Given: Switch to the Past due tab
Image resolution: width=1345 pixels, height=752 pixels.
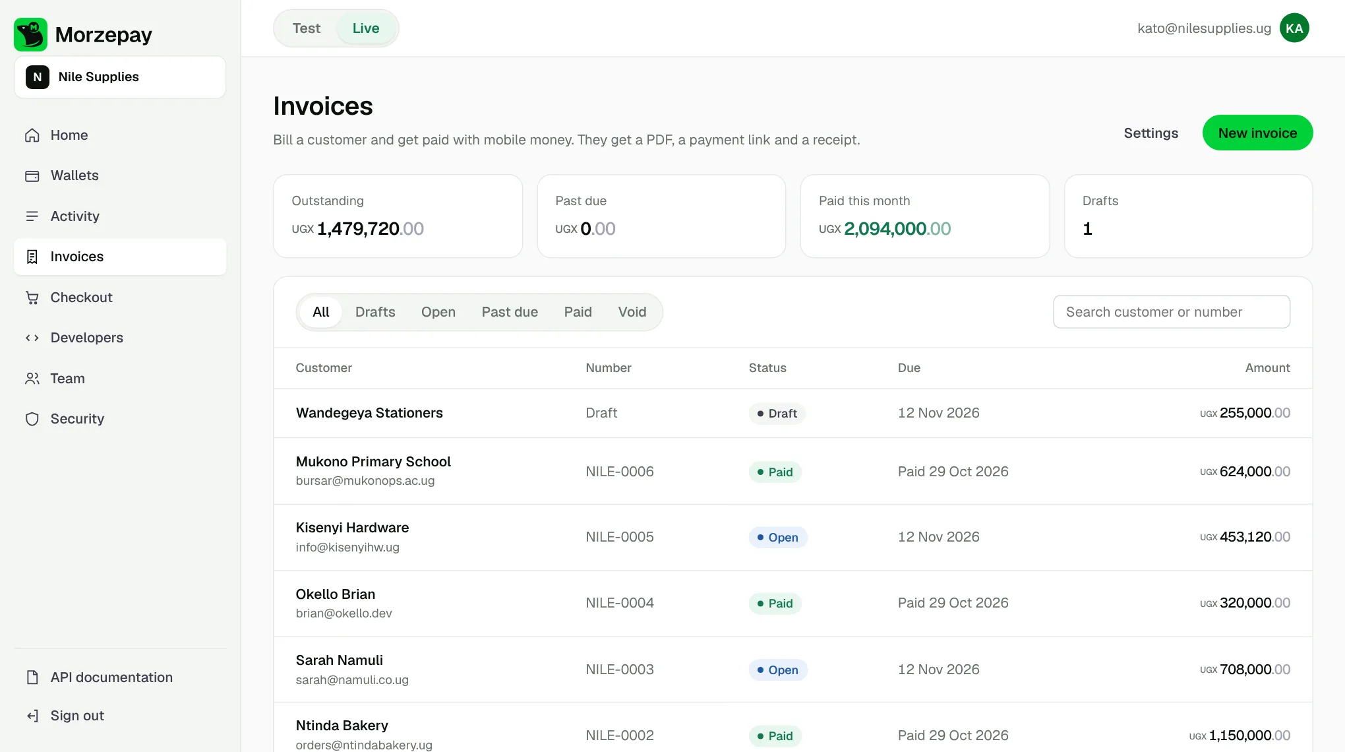Looking at the screenshot, I should click(x=510, y=312).
